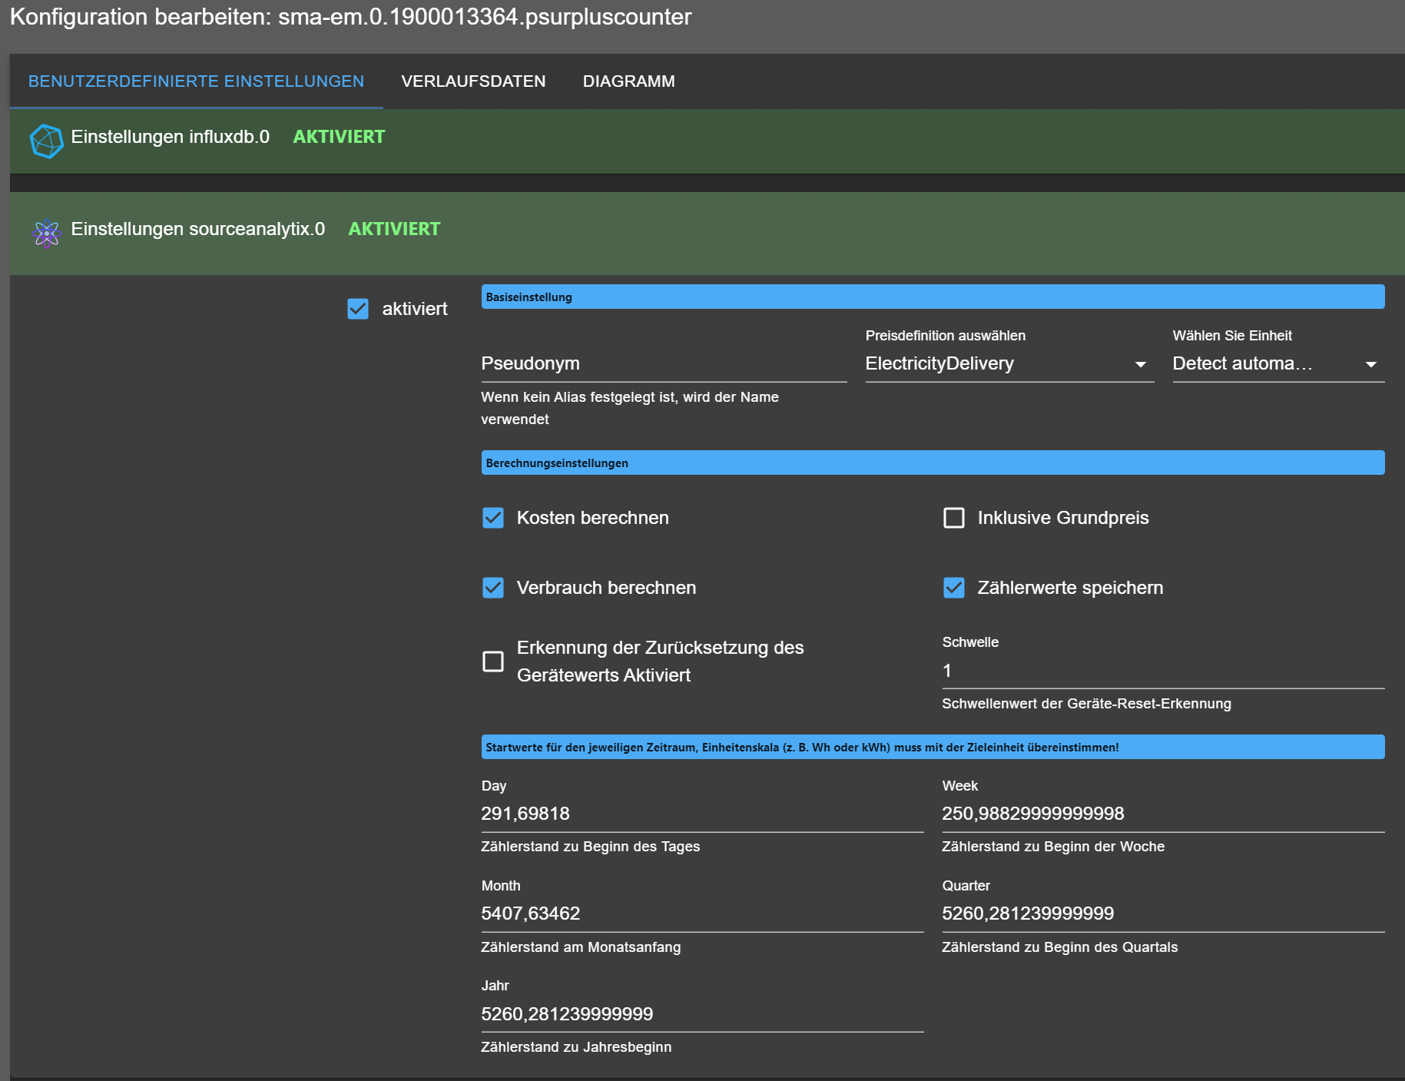Screen dimensions: 1405x1081
Task: Enable Inklusive Grundpreis checkbox
Action: [954, 518]
